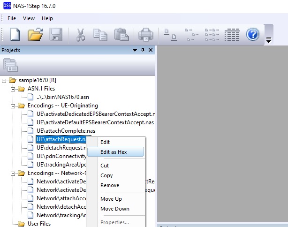
Task: Click the details view toolbar button
Action: [232, 35]
